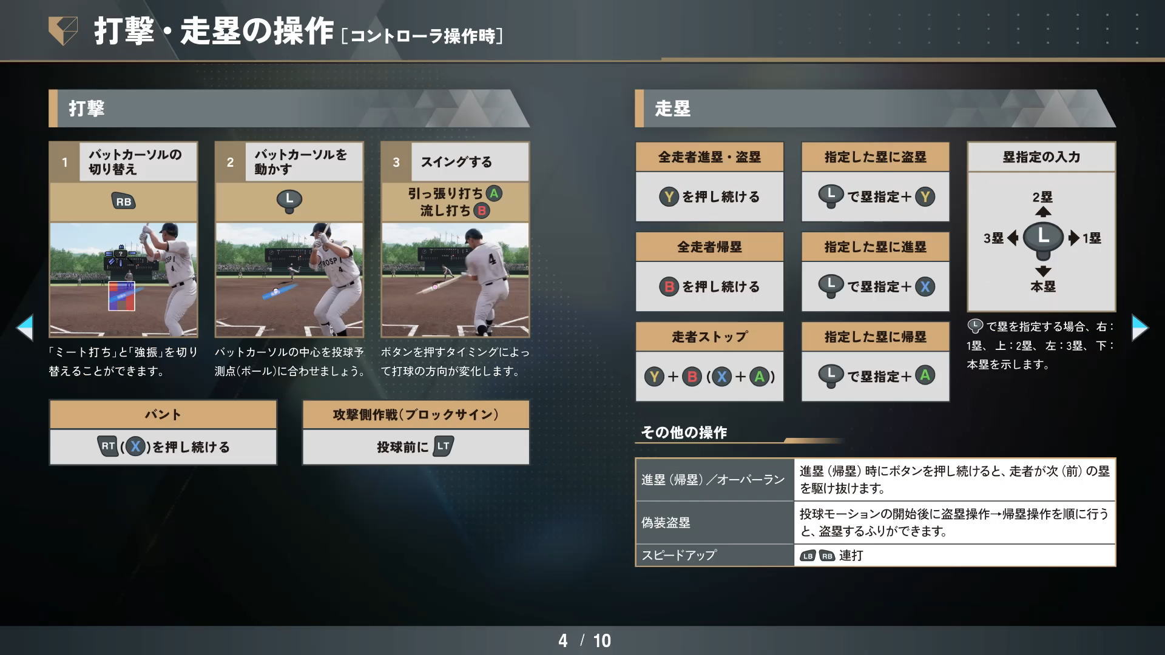1165x655 pixels.
Task: Click the small L stick icon in base note
Action: 974,326
